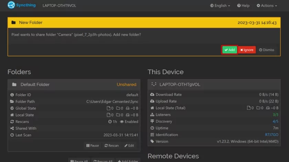Click the Version tag icon
The width and height of the screenshot is (289, 162).
tap(152, 141)
